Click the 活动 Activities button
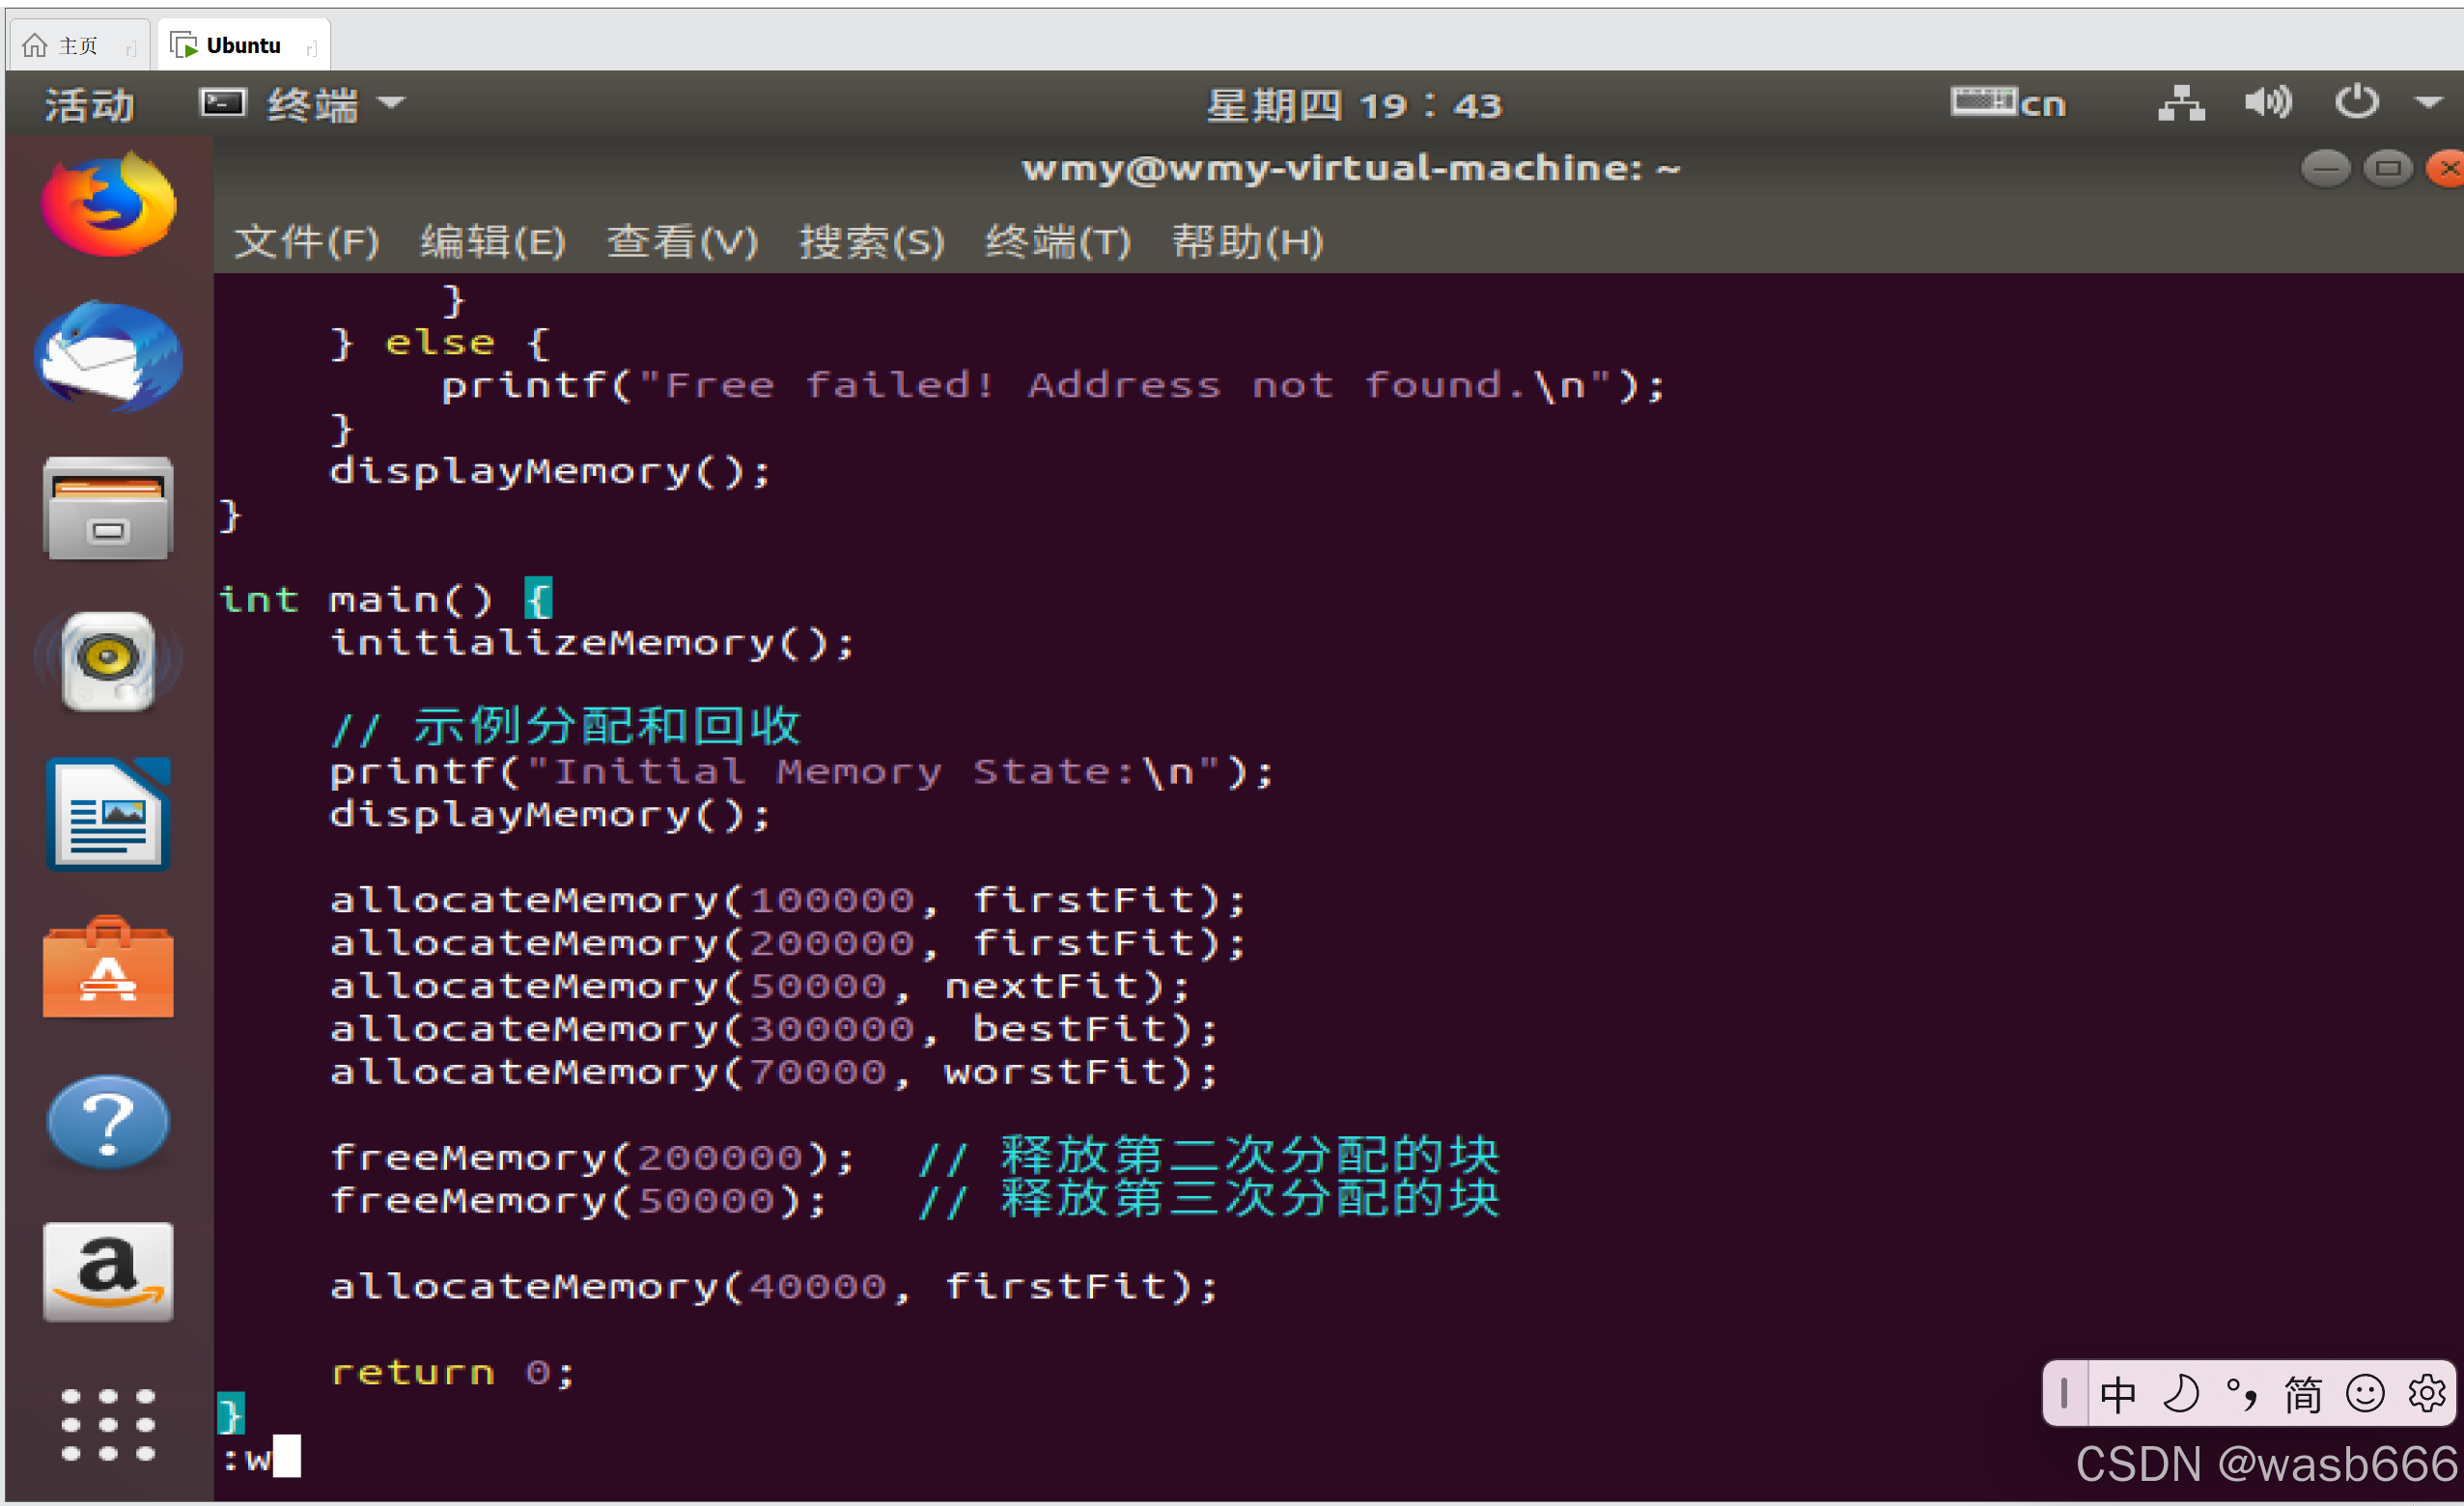Viewport: 2464px width, 1506px height. (x=87, y=103)
